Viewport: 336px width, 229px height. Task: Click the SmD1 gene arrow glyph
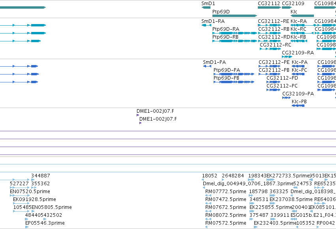pyautogui.click(x=206, y=7)
